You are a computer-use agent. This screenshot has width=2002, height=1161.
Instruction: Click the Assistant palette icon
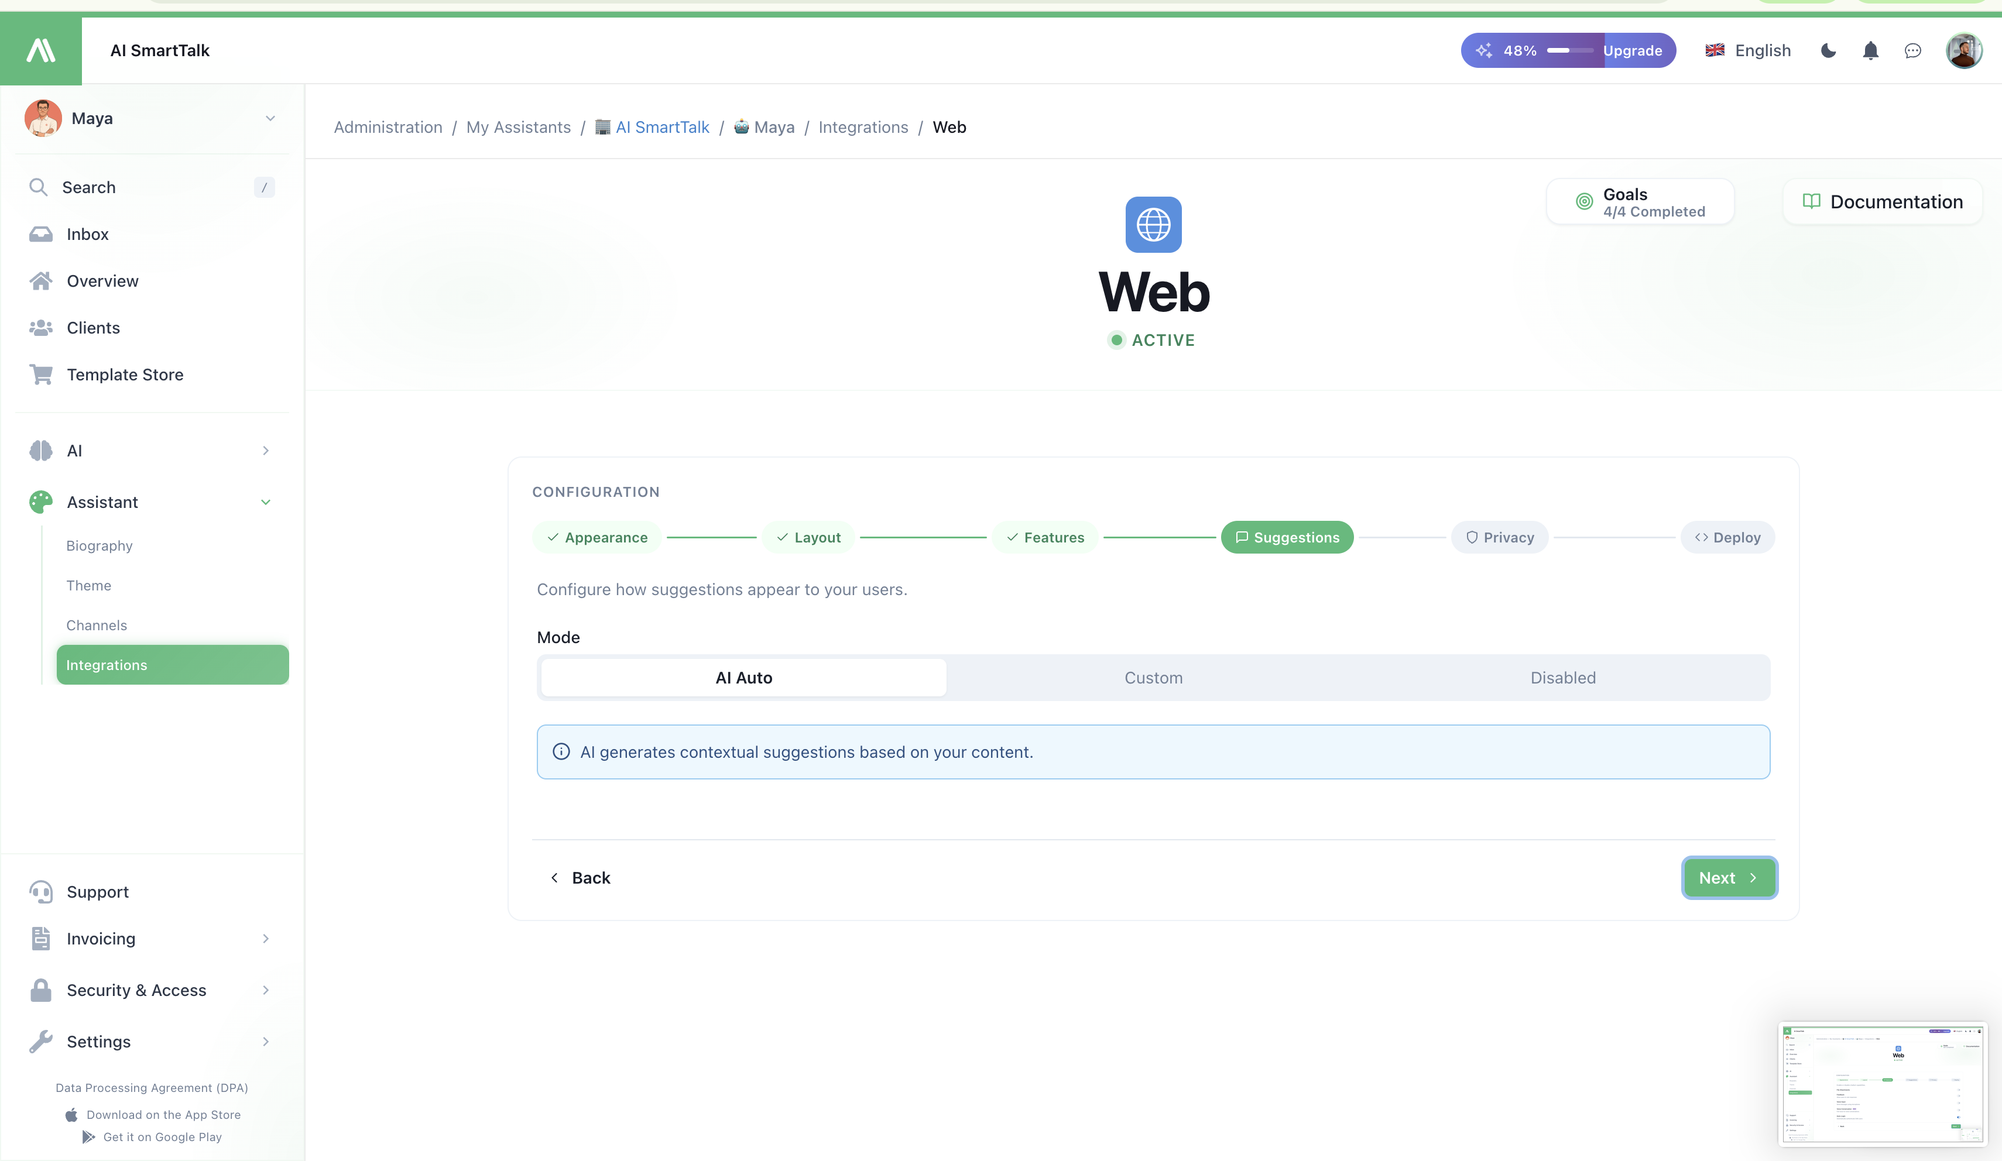pyautogui.click(x=40, y=502)
